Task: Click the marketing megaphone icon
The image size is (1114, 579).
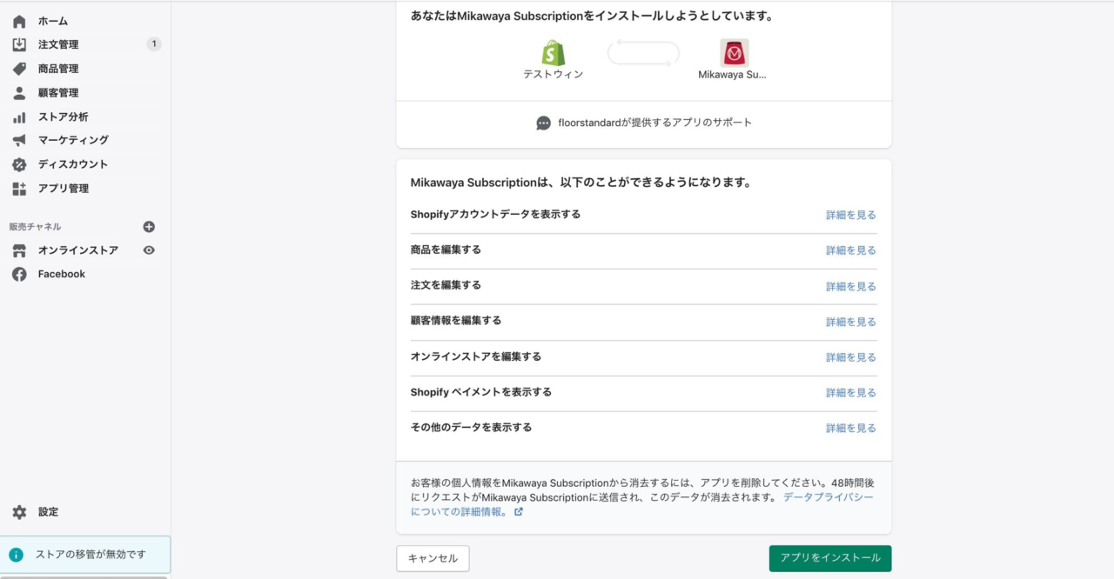Action: click(x=19, y=140)
